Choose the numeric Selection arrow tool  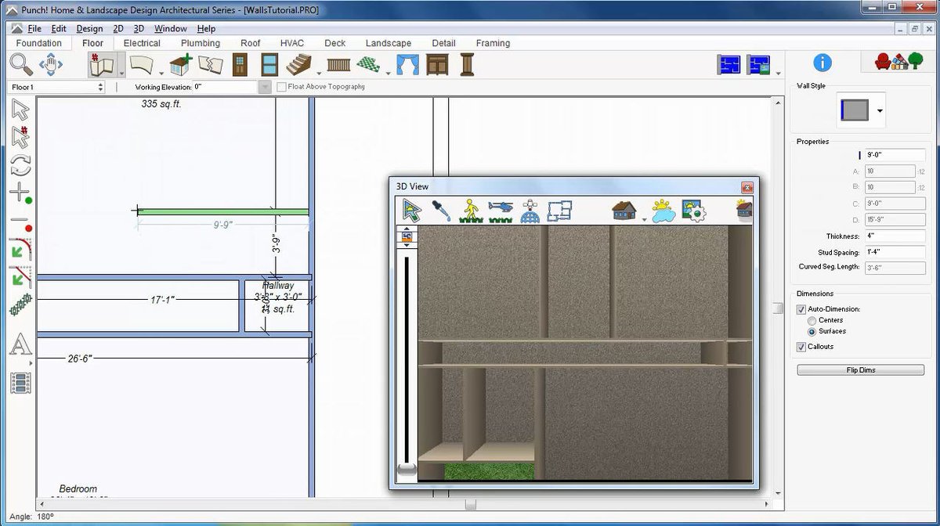20,137
